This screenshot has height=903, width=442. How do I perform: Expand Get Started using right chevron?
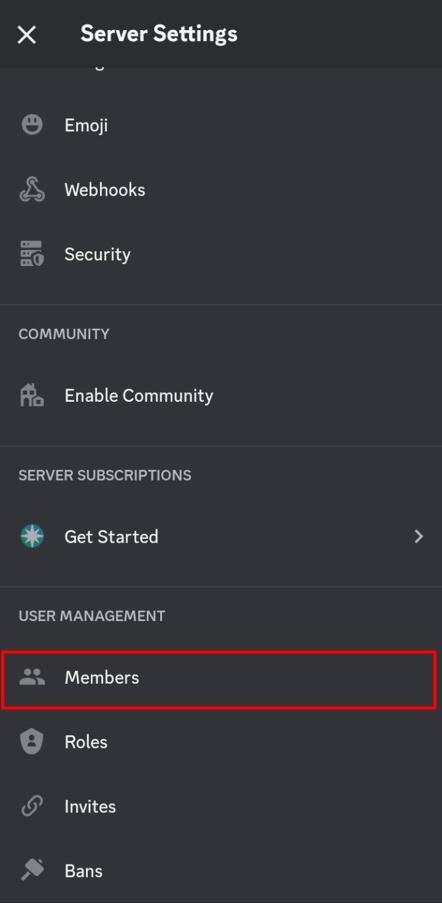point(419,536)
